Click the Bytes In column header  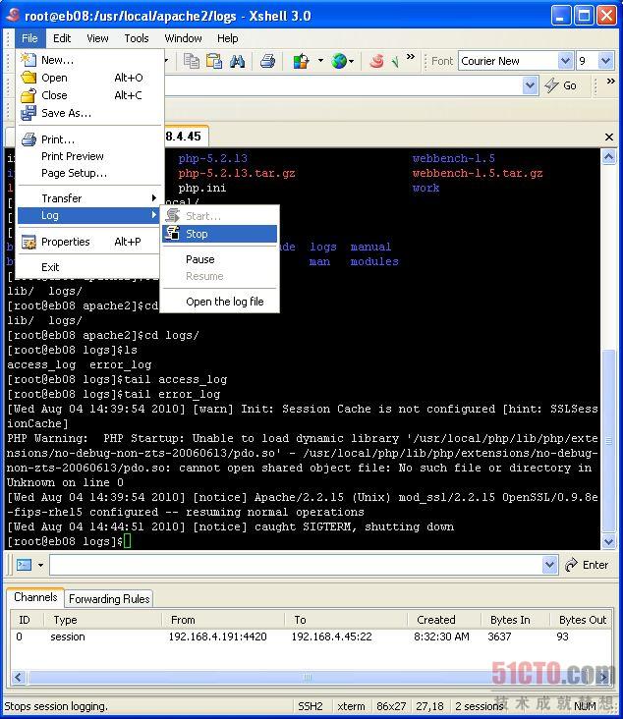[515, 620]
